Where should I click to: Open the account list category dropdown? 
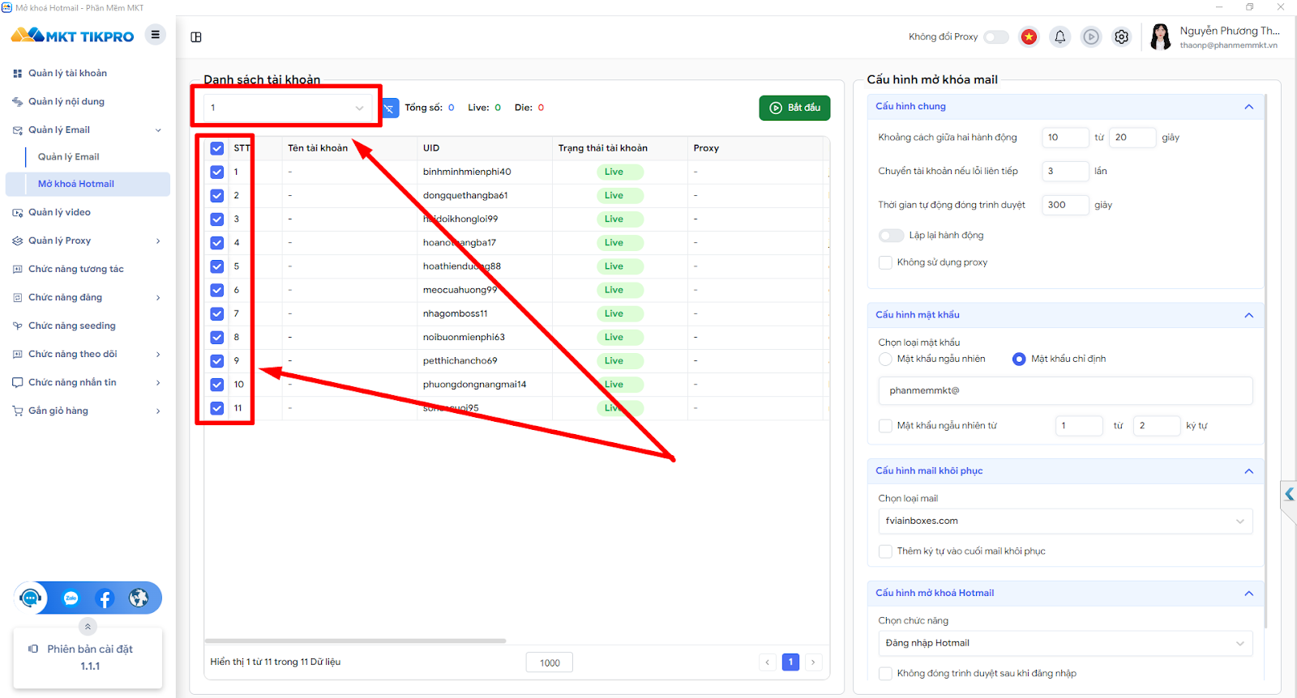[287, 108]
